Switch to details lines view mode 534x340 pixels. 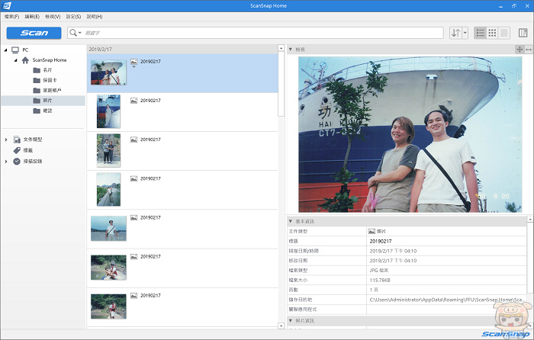click(x=504, y=33)
